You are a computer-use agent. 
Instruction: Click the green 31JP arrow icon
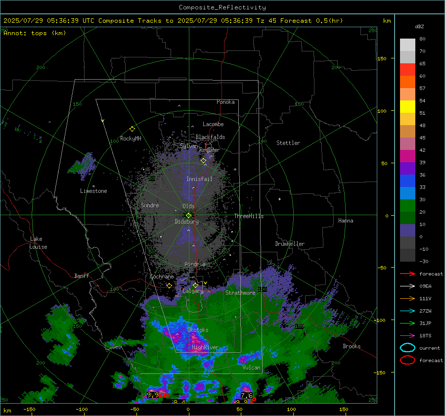click(x=407, y=323)
